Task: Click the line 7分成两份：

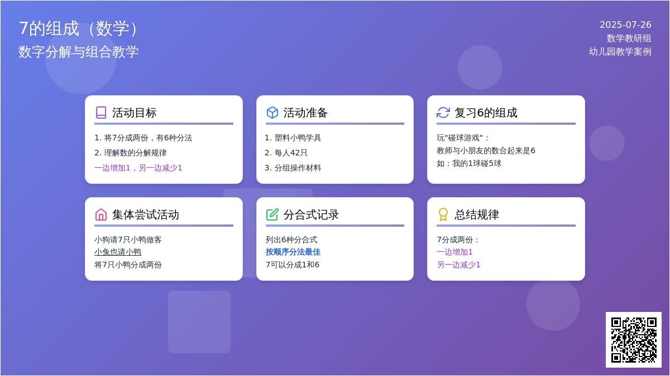Action: [x=458, y=240]
